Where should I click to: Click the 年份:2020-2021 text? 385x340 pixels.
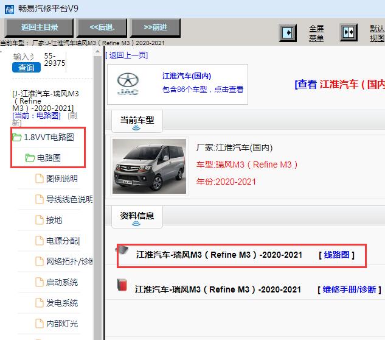click(226, 182)
